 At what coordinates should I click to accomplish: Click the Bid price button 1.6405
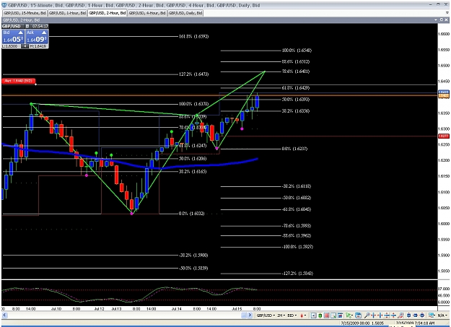(13, 37)
